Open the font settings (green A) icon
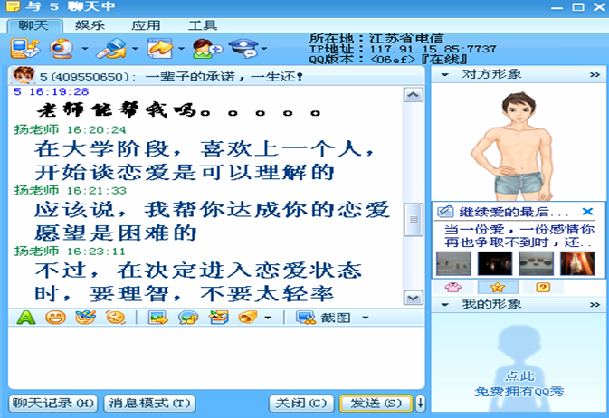This screenshot has width=609, height=418. (26, 318)
